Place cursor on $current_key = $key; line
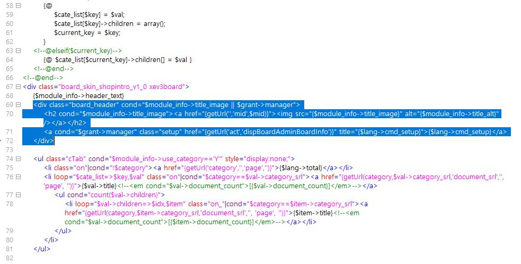 click(x=87, y=32)
